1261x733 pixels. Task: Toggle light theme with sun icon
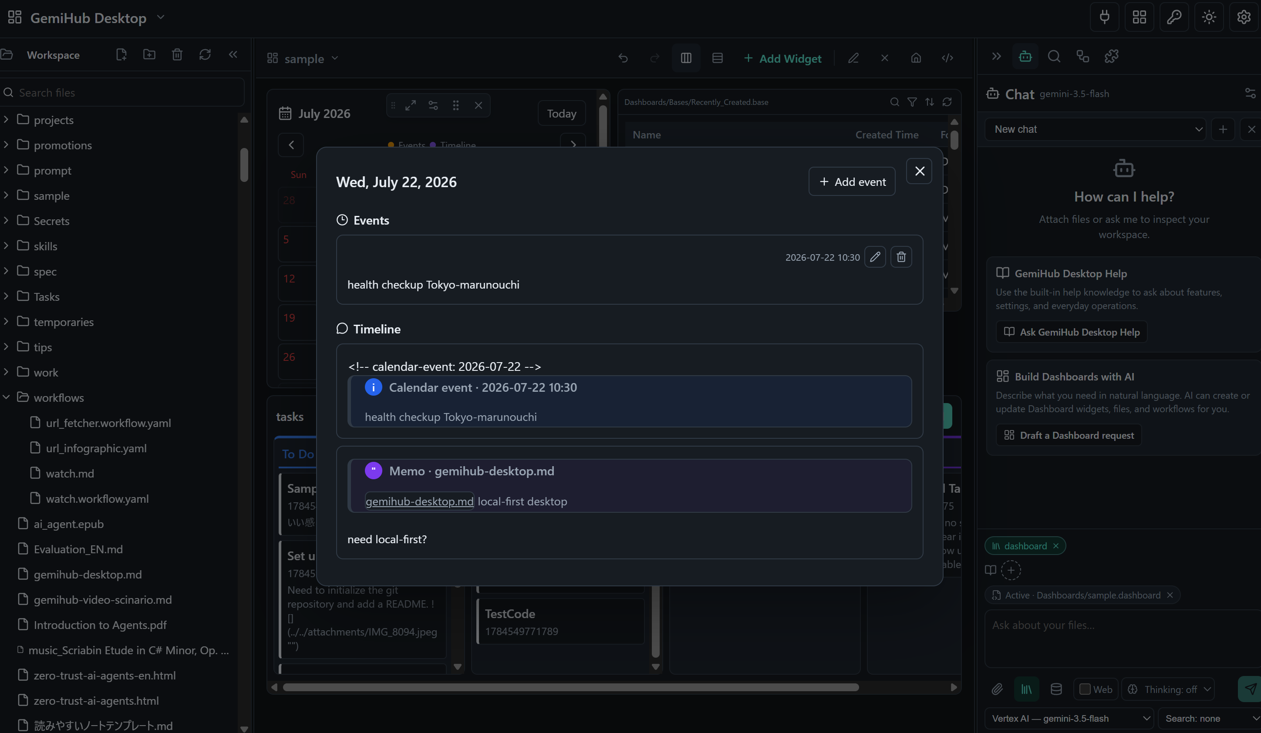[x=1209, y=17]
